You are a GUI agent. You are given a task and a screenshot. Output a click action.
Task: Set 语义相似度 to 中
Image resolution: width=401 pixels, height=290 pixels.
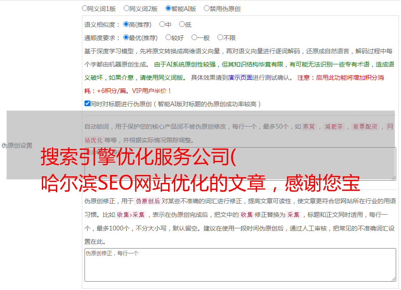tap(162, 25)
